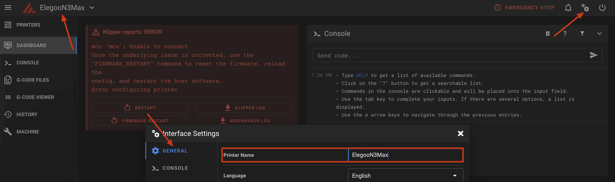The image size is (615, 182).
Task: Open the console filter funnel
Action: click(x=582, y=33)
